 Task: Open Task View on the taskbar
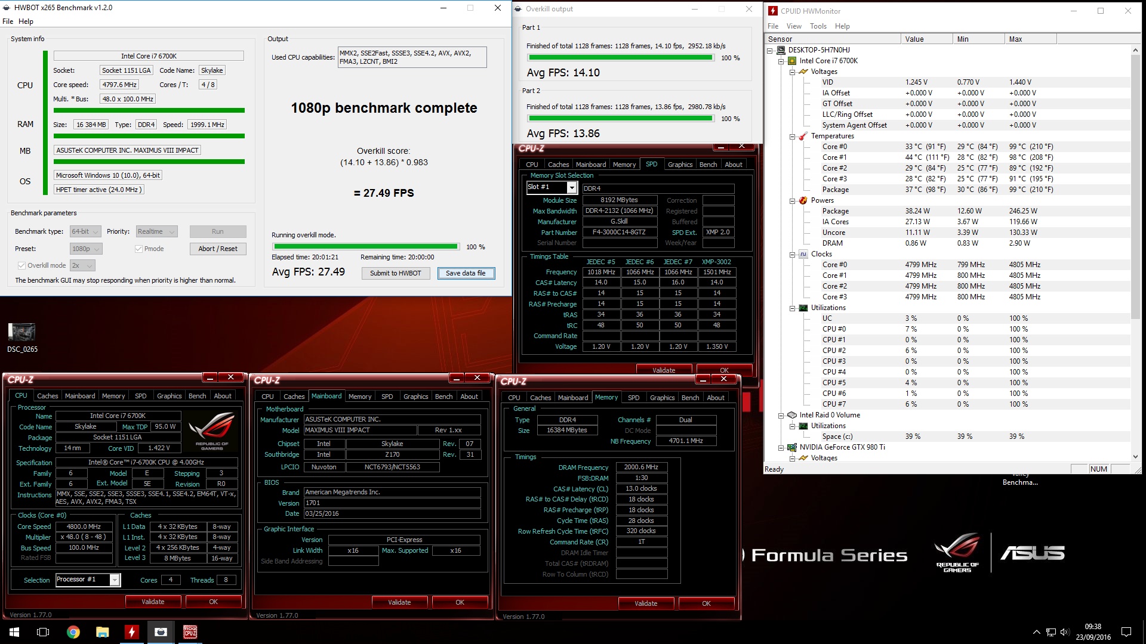(43, 632)
